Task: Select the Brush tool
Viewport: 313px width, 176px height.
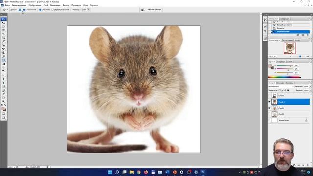Action: (x=3, y=49)
